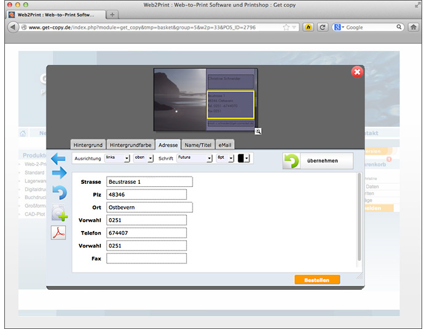Click the Standard link in Produkte sidebar

pyautogui.click(x=34, y=173)
